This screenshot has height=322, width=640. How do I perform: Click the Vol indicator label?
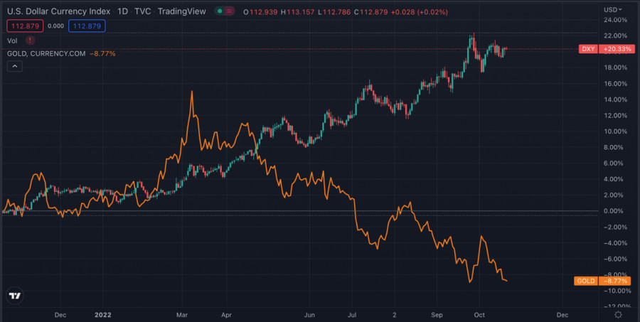(x=12, y=41)
